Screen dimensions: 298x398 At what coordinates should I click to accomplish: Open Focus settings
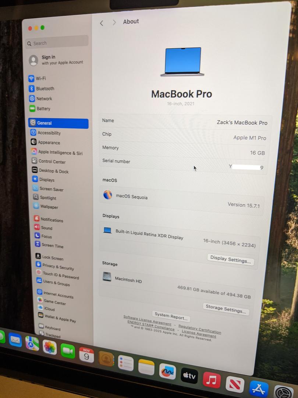pyautogui.click(x=43, y=236)
